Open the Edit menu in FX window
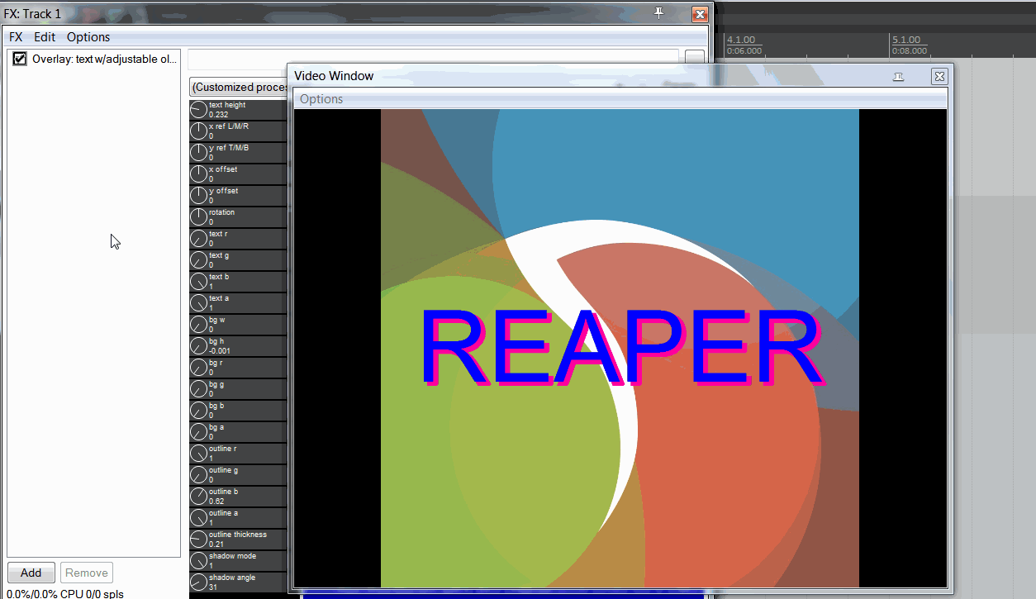 [x=45, y=37]
